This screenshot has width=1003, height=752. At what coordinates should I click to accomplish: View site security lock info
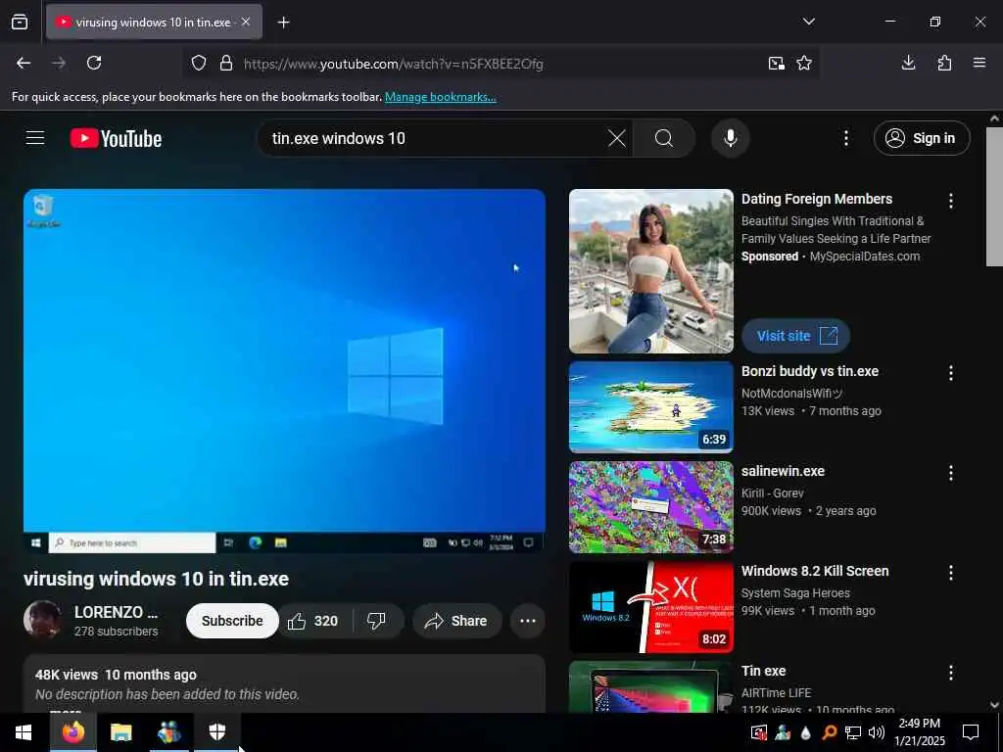226,64
